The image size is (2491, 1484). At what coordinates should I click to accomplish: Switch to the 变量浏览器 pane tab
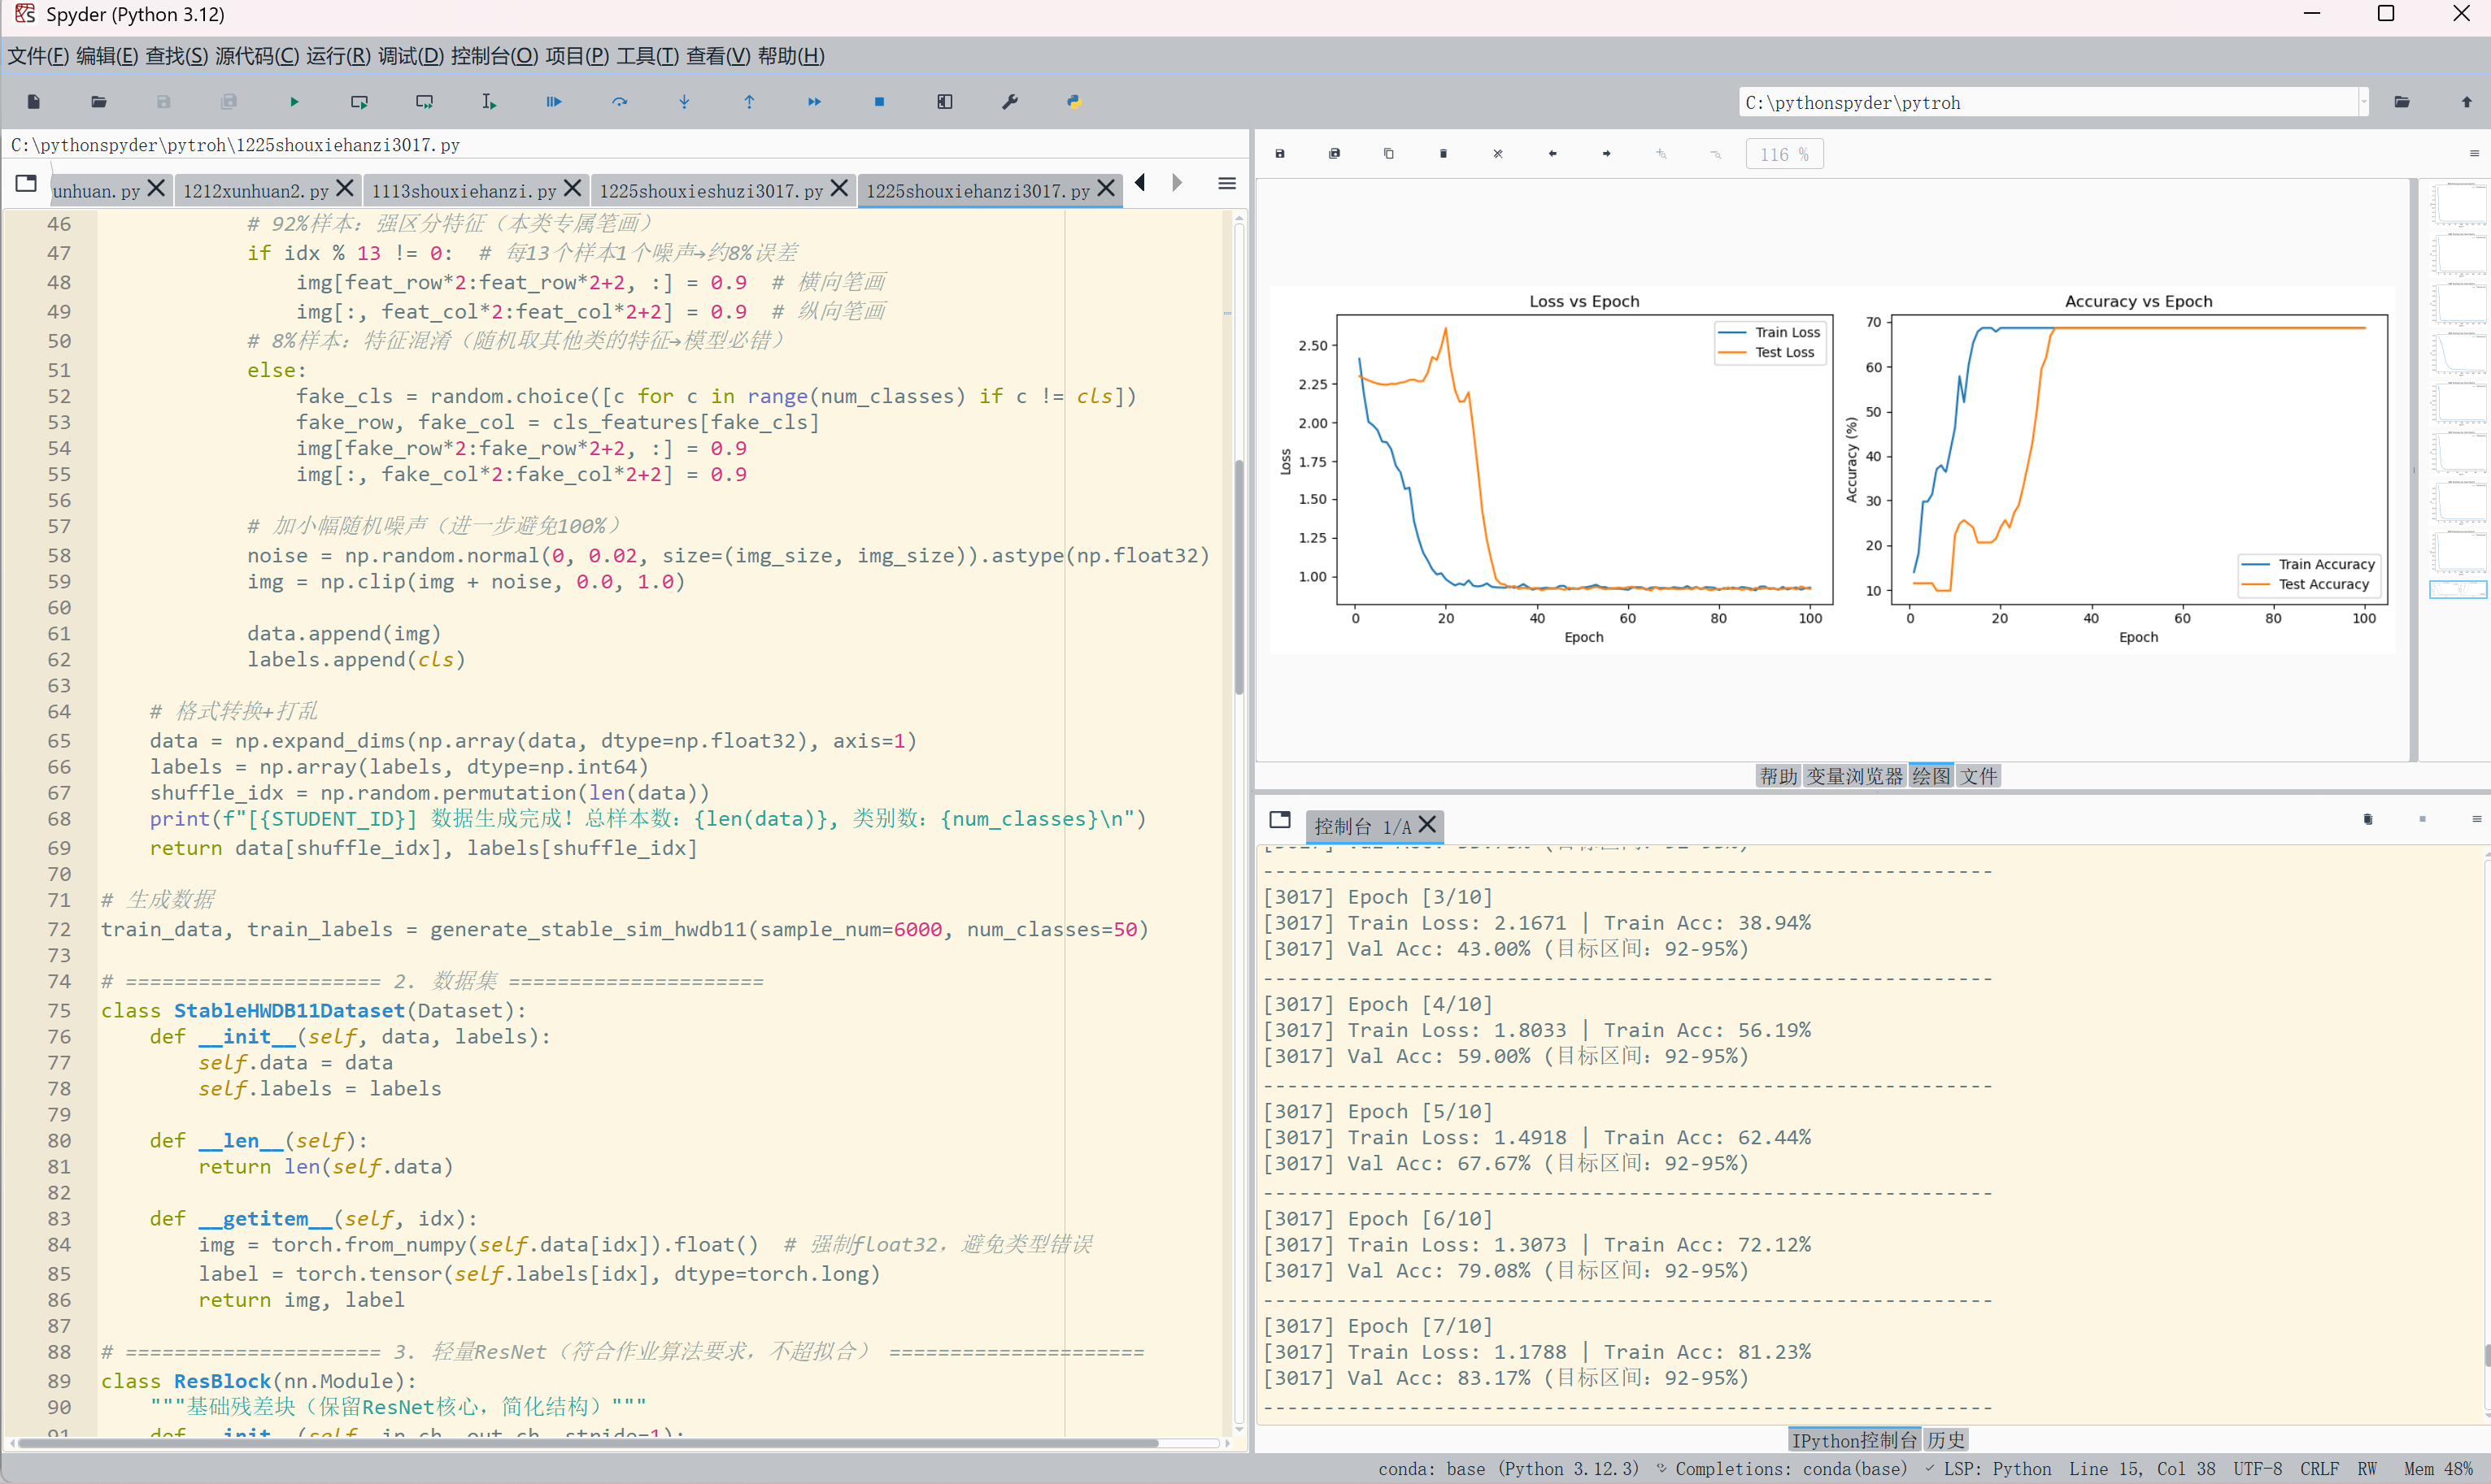[1853, 776]
